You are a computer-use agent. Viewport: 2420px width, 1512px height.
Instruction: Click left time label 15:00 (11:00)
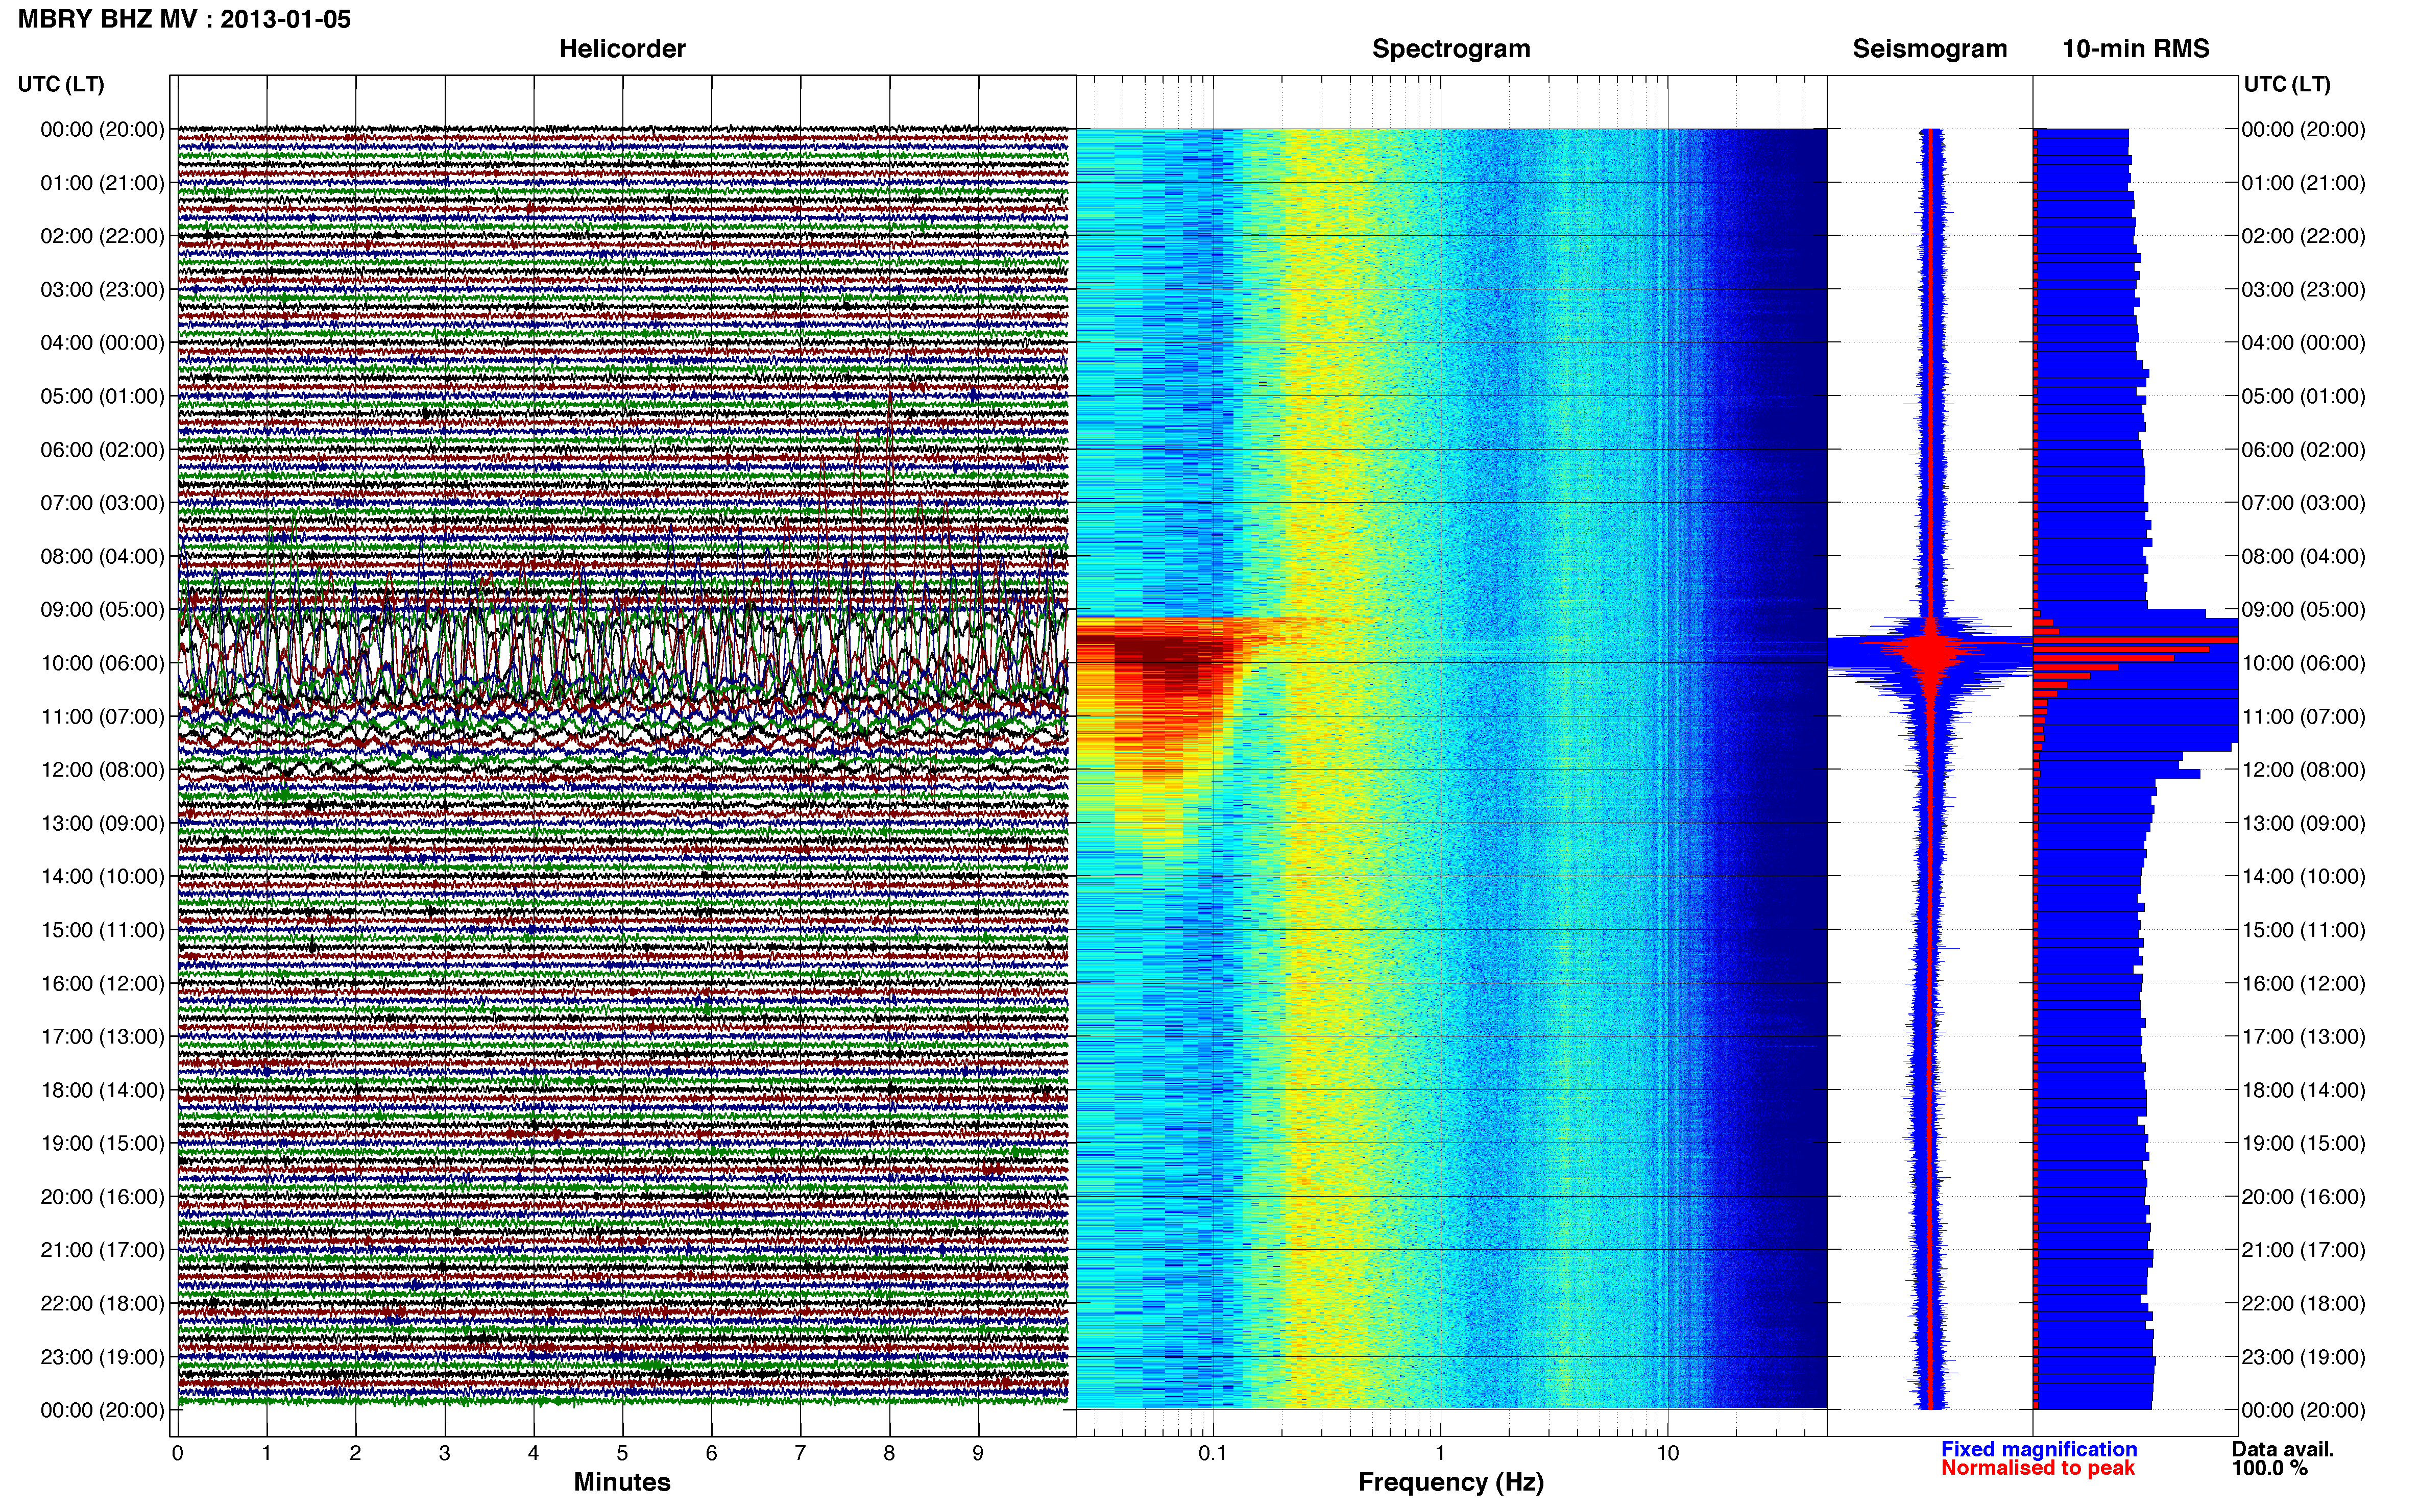pos(102,930)
